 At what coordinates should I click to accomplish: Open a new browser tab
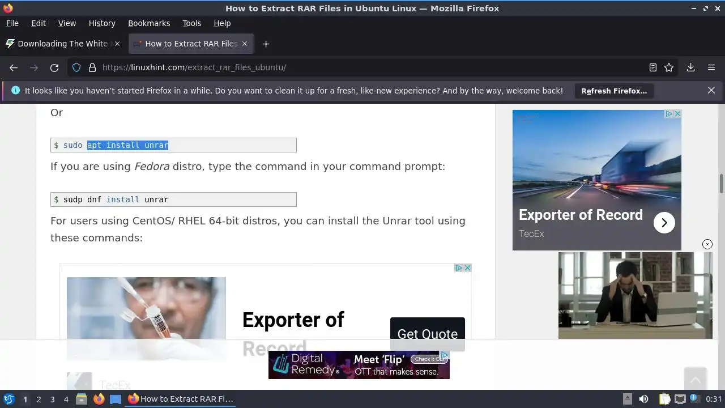point(266,44)
